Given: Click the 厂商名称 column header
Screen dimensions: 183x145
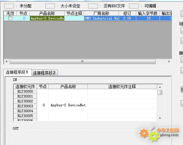Looking at the screenshot, I should pyautogui.click(x=101, y=13).
